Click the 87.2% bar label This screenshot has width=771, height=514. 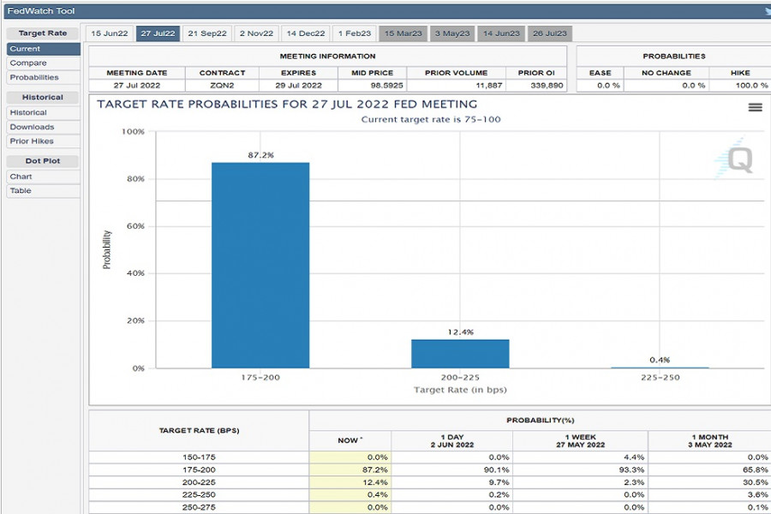(x=260, y=155)
